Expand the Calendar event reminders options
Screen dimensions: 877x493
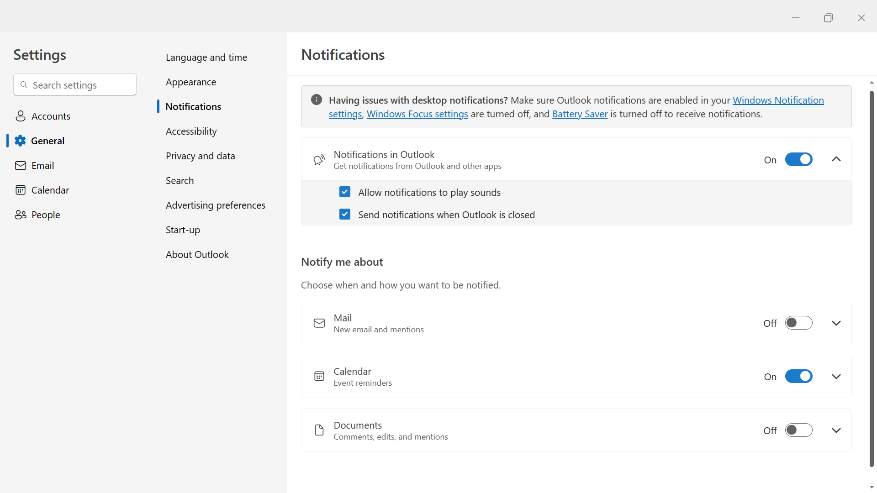point(836,377)
